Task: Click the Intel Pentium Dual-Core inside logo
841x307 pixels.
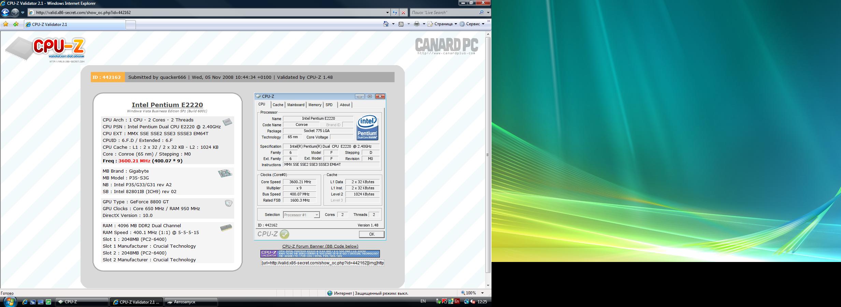Action: click(x=367, y=128)
